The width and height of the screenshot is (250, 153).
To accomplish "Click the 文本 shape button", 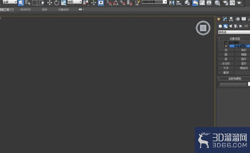I will pos(226,68).
